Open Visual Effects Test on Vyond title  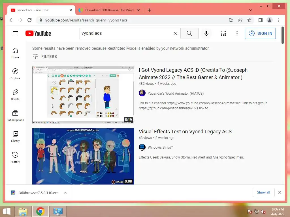coord(185,132)
